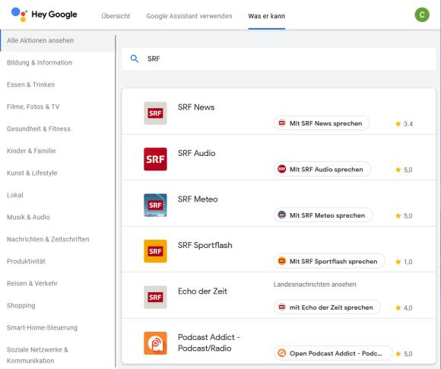The height and width of the screenshot is (369, 441).
Task: Open the Kinder & Familie category
Action: [x=31, y=151]
